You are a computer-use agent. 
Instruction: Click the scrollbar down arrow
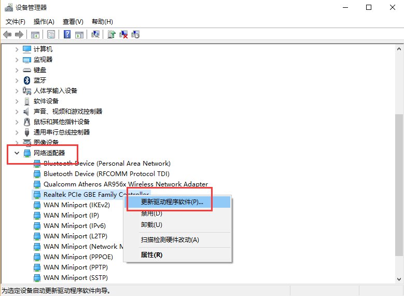pos(399,279)
